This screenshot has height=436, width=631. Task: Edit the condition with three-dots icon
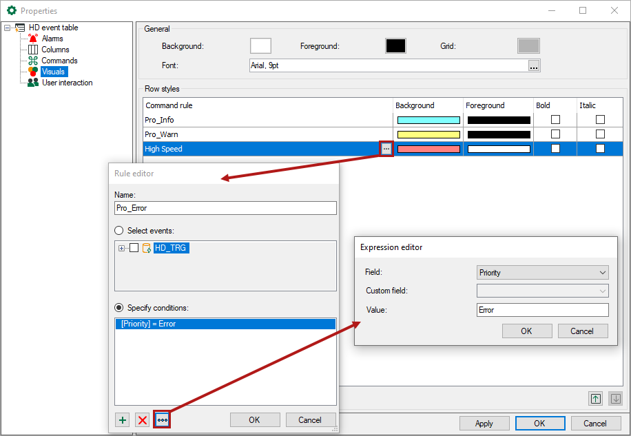[x=162, y=420]
